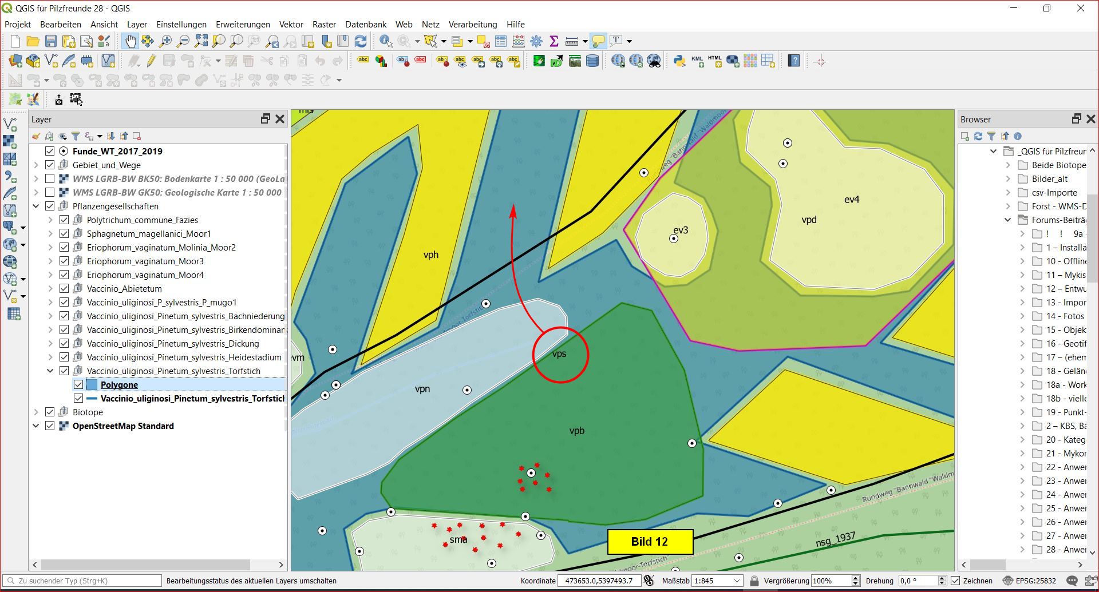This screenshot has height=592, width=1099.
Task: Collapse the Pflanzengesellschaften group
Action: 36,206
